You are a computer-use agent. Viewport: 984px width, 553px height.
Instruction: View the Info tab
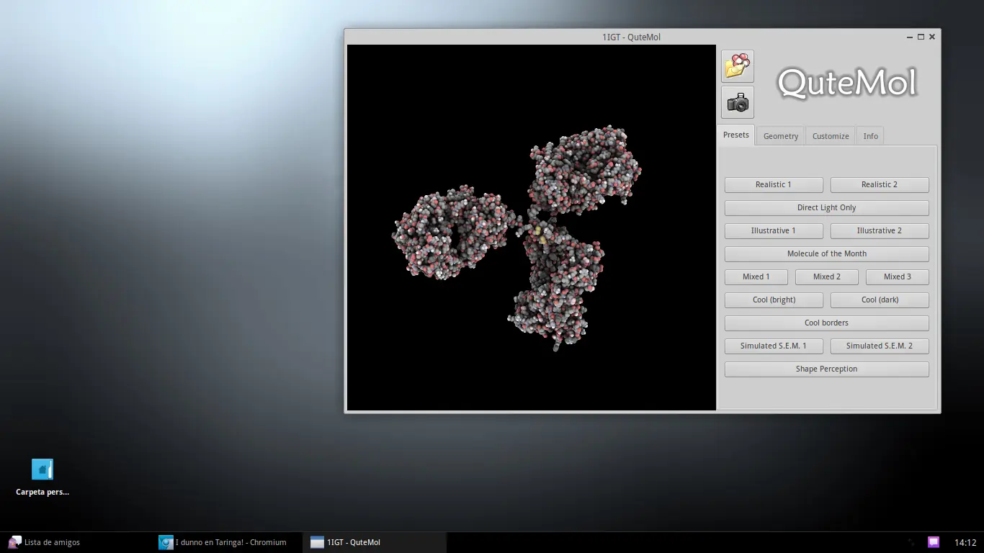point(869,135)
